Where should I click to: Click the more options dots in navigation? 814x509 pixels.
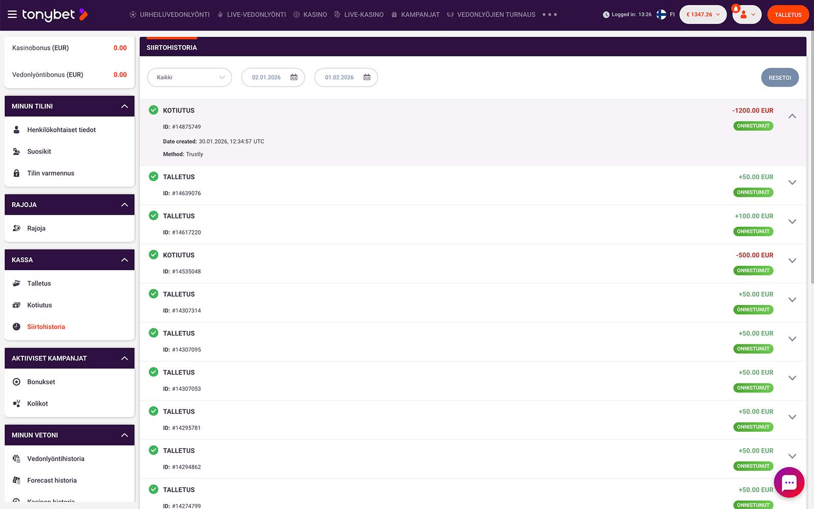(549, 15)
